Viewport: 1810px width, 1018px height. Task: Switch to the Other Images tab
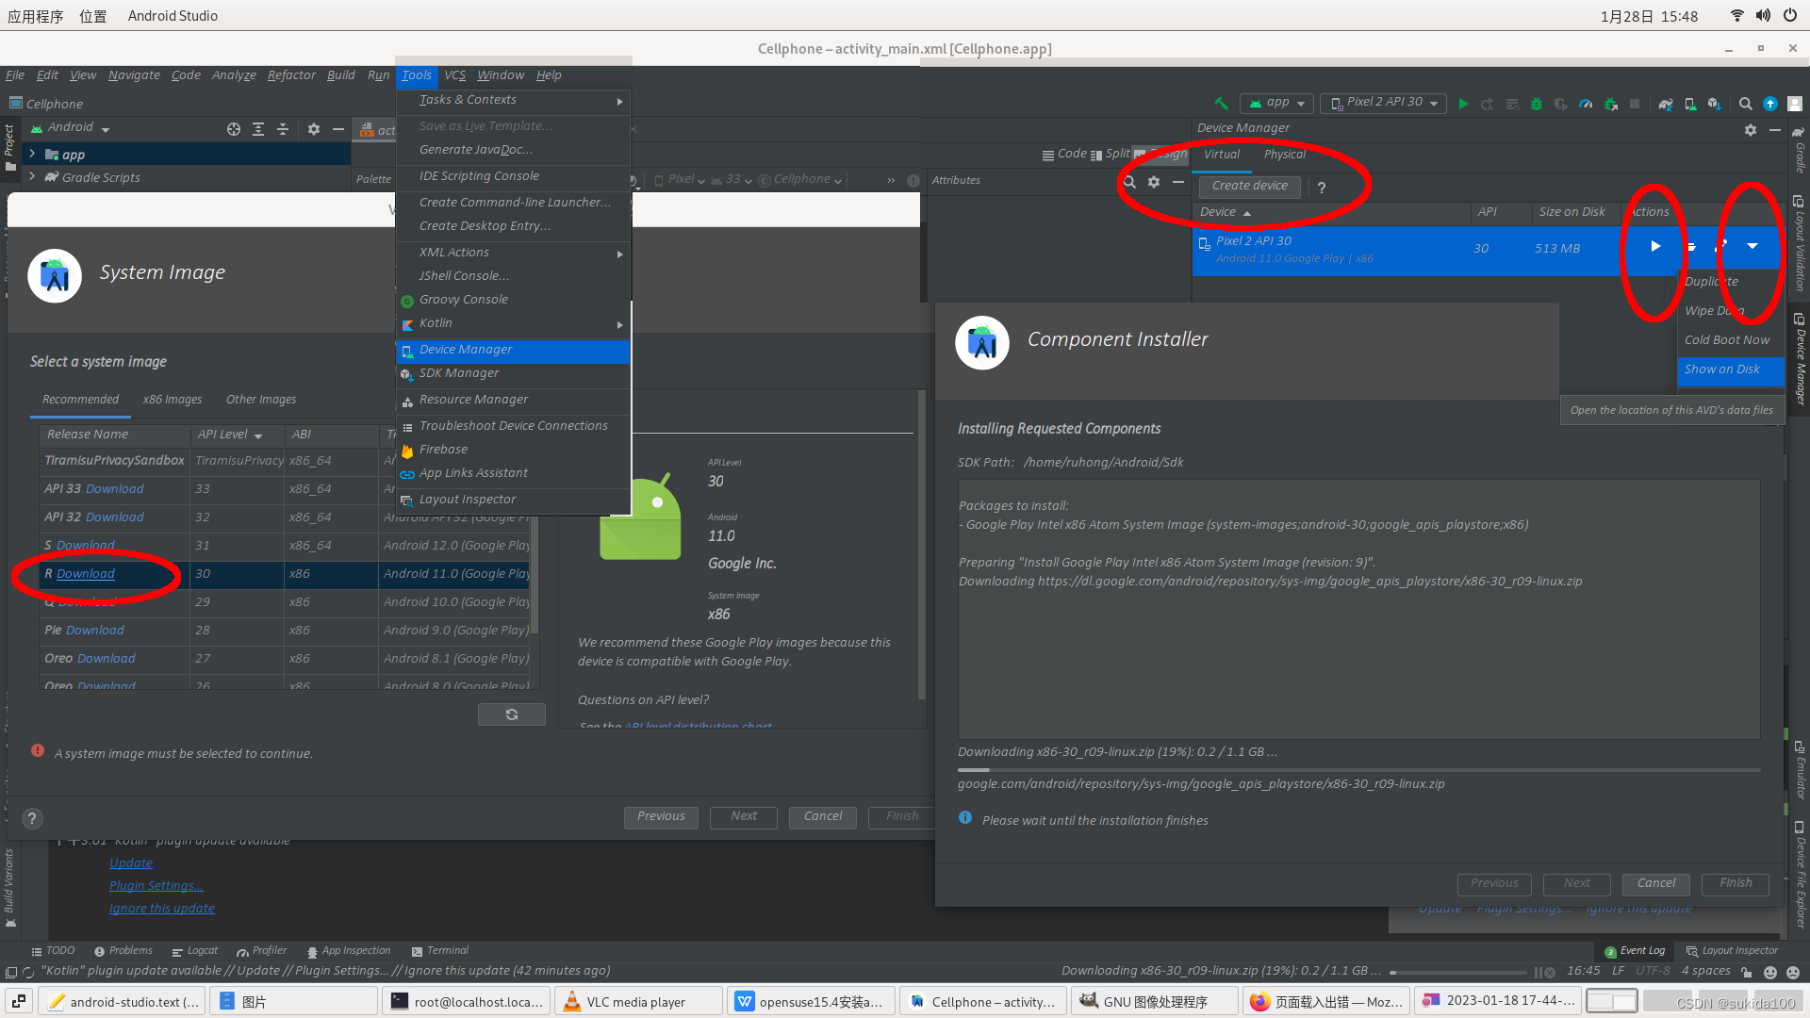[261, 400]
